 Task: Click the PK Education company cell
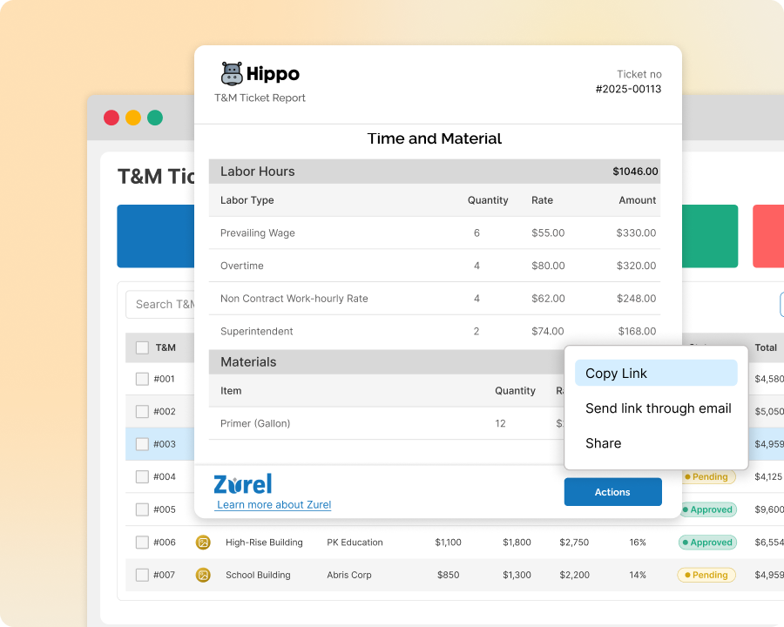click(355, 542)
